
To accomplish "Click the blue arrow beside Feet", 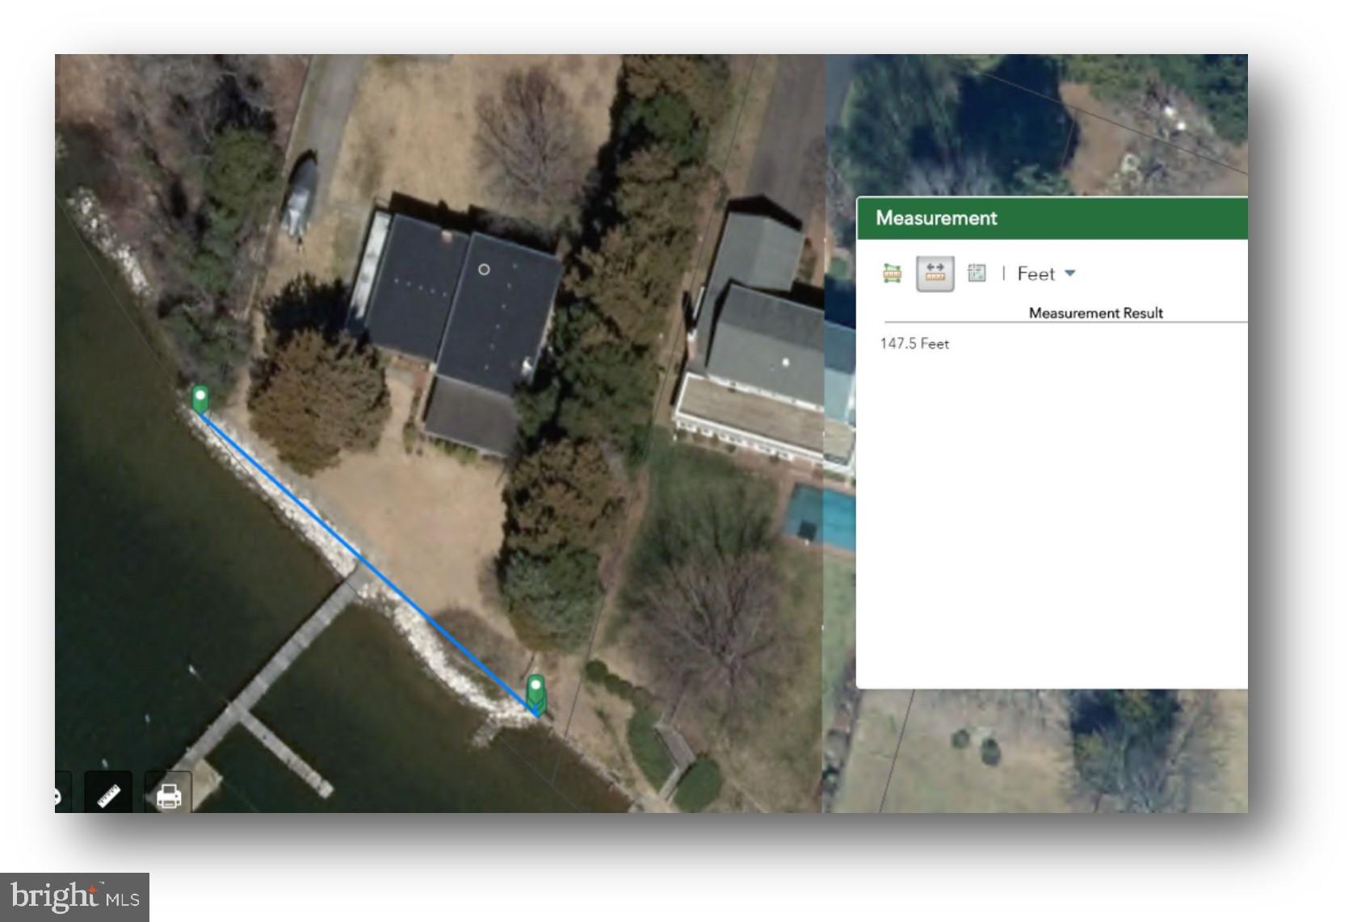I will (x=1070, y=274).
